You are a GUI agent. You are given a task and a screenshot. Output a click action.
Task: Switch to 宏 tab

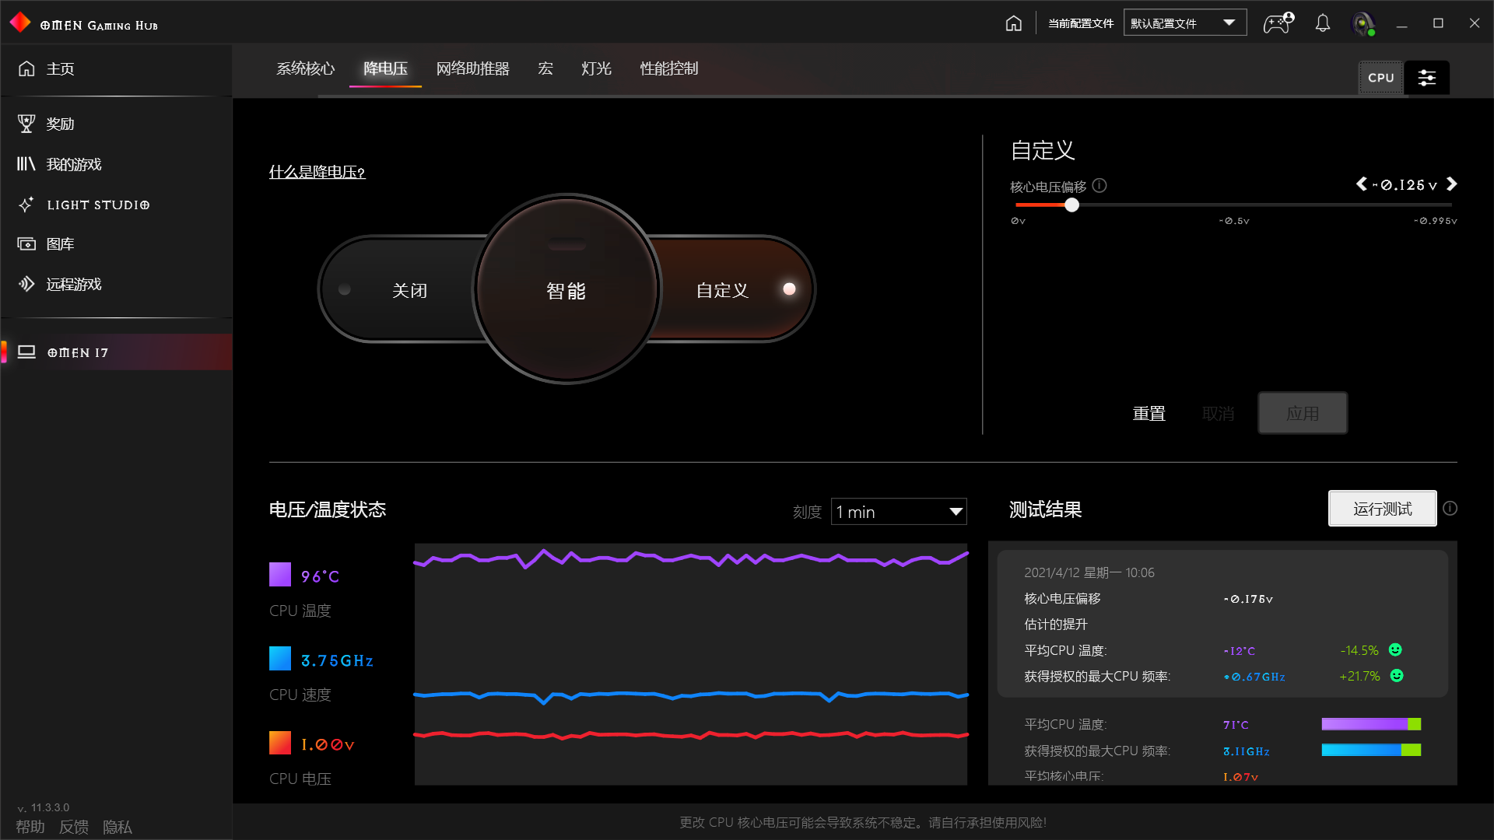(545, 69)
